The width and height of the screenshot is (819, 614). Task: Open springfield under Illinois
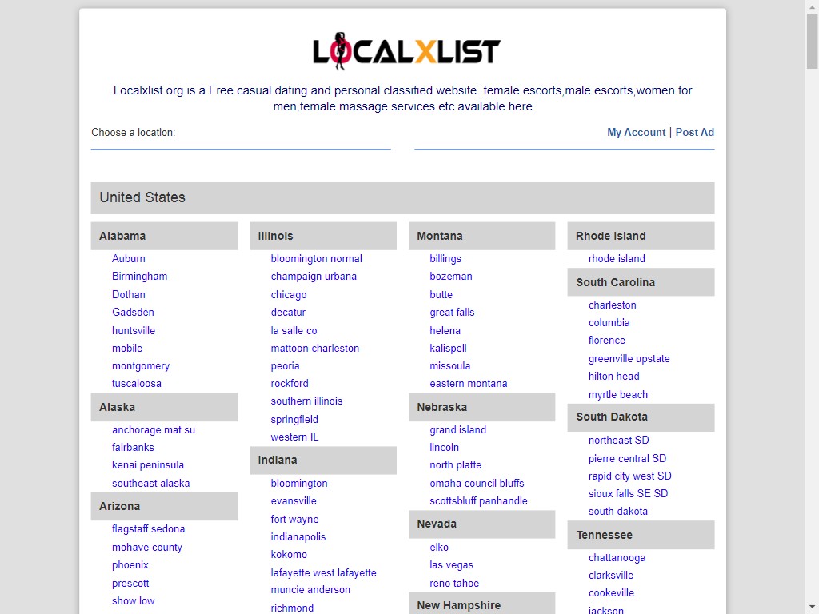pyautogui.click(x=294, y=419)
